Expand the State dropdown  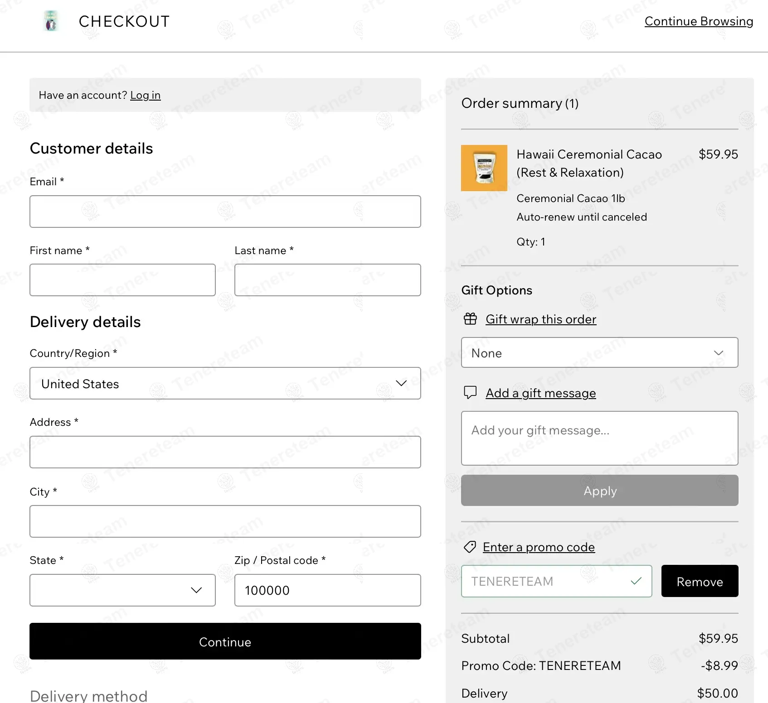click(x=122, y=590)
